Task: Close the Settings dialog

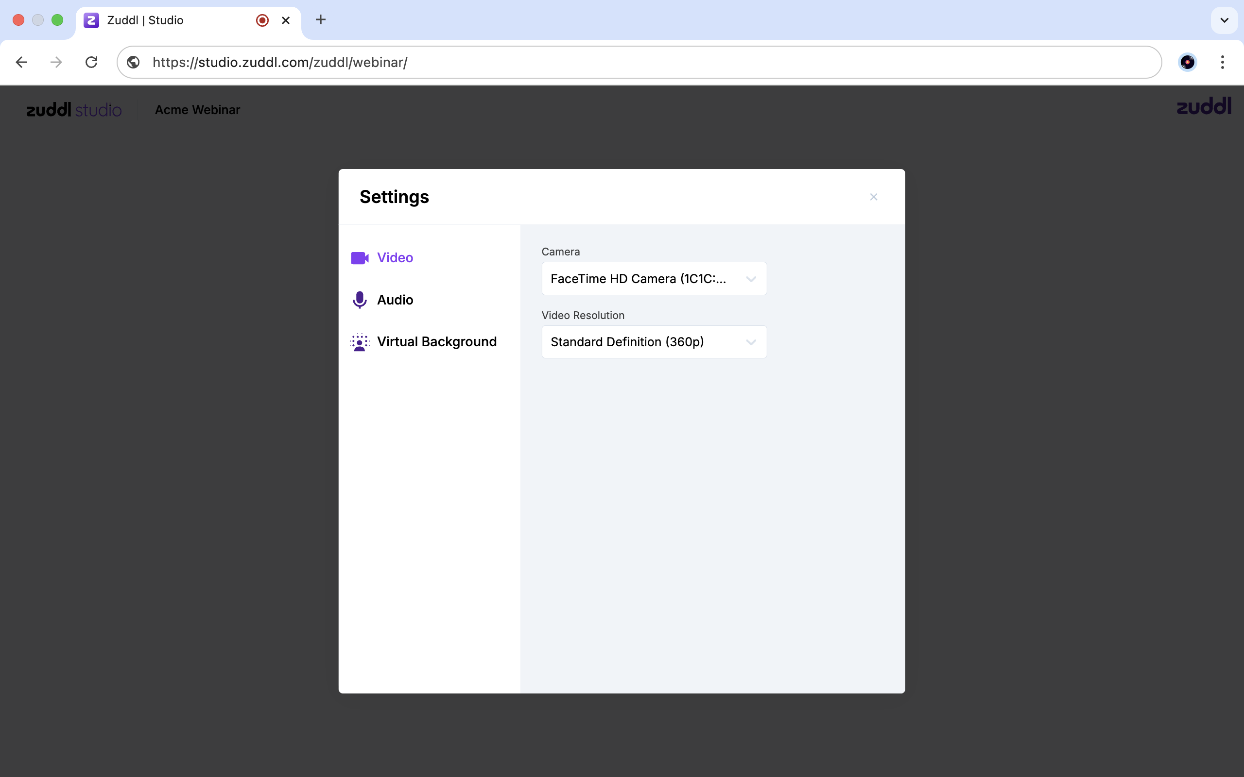Action: pyautogui.click(x=873, y=197)
